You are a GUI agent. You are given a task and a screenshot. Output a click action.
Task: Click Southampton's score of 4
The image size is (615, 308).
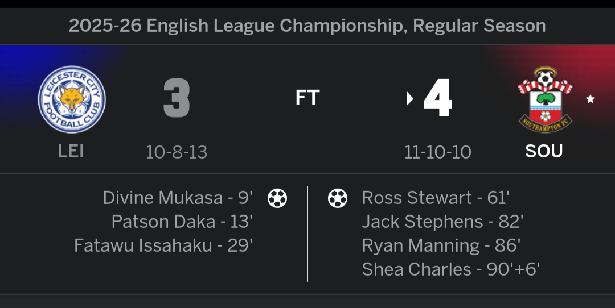tap(438, 99)
